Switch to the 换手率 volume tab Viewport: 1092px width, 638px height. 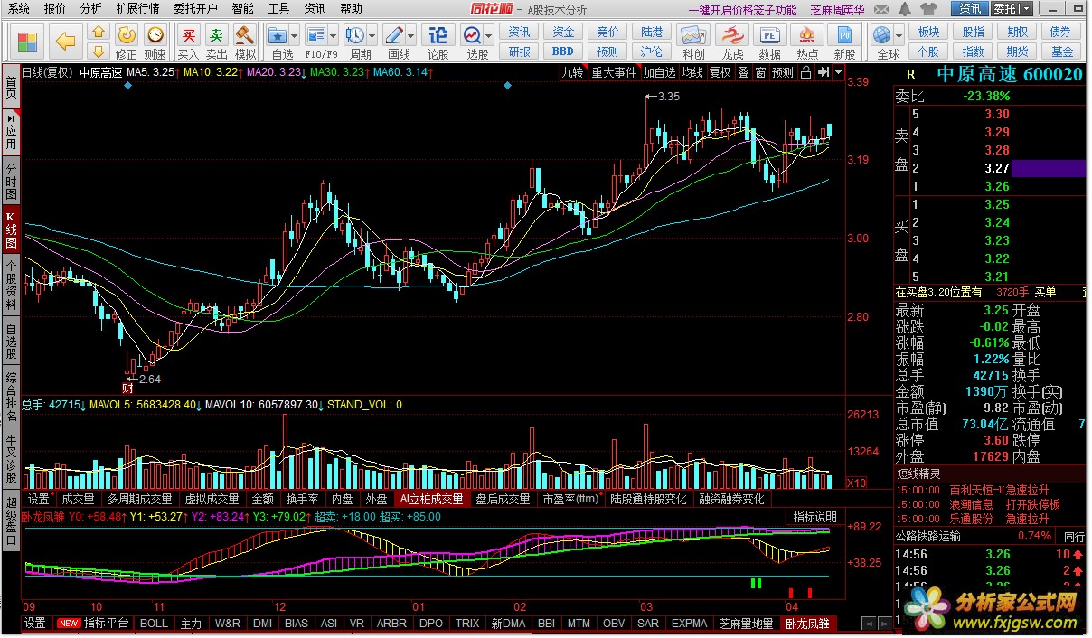coord(302,499)
